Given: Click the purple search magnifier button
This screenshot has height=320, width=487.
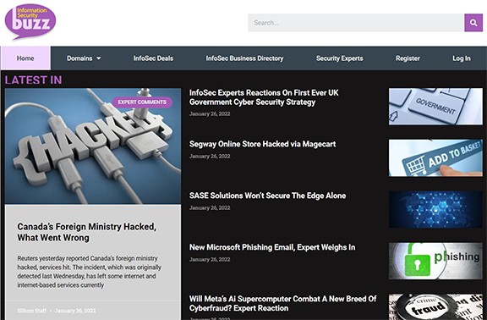Looking at the screenshot, I should click(473, 23).
